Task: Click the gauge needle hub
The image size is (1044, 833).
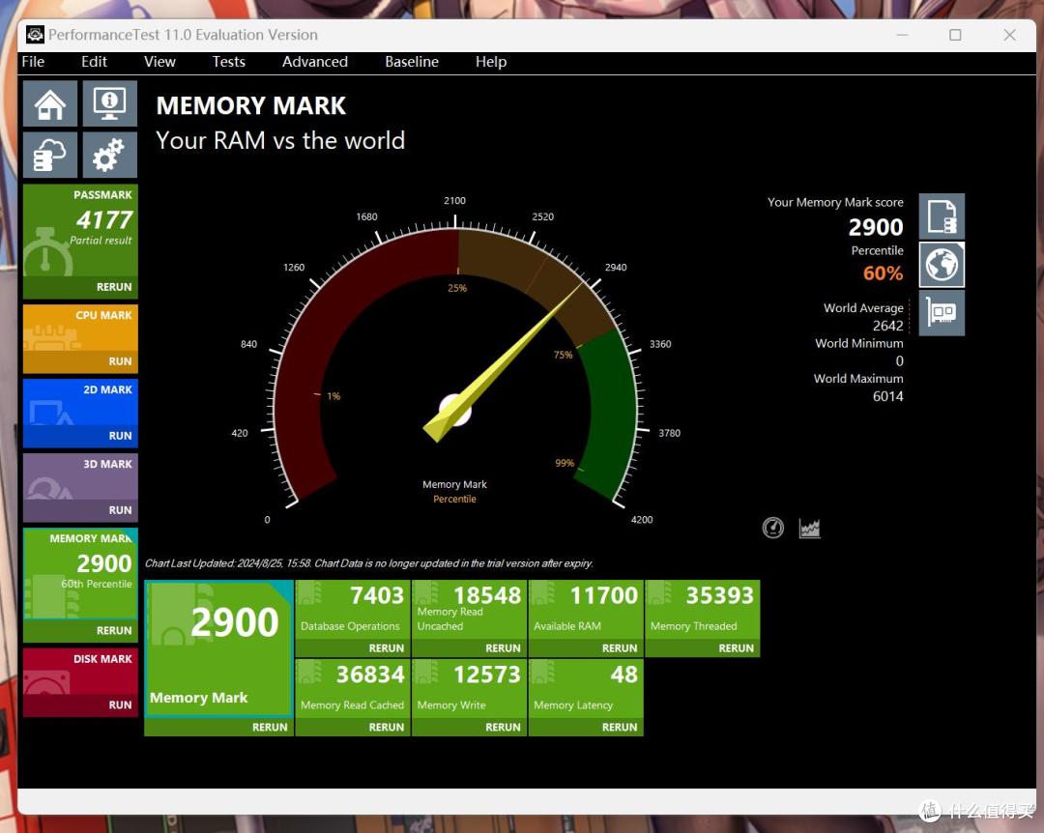Action: [x=455, y=410]
